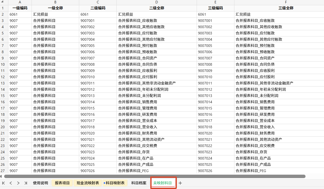
Task: Click the 一级全称 header cell
Action: (x=55, y=8)
